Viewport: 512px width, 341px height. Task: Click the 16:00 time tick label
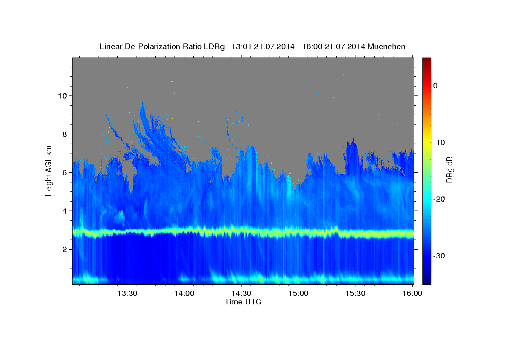(x=412, y=293)
